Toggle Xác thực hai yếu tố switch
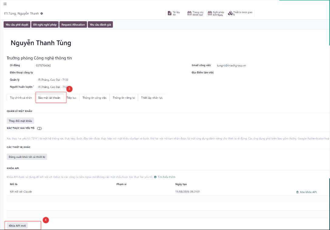Viewport: 330px width, 230px height. [40, 128]
